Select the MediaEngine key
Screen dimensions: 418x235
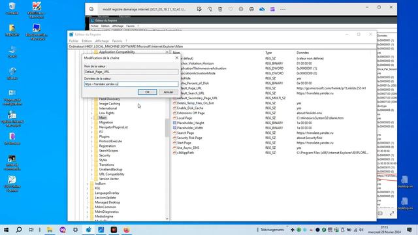104,216
